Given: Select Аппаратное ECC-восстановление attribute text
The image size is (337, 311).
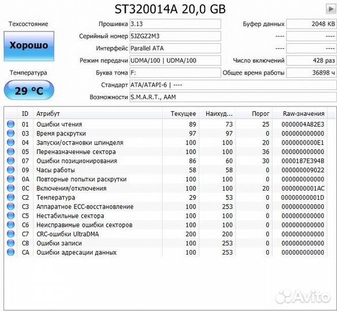Looking at the screenshot, I should tap(85, 207).
